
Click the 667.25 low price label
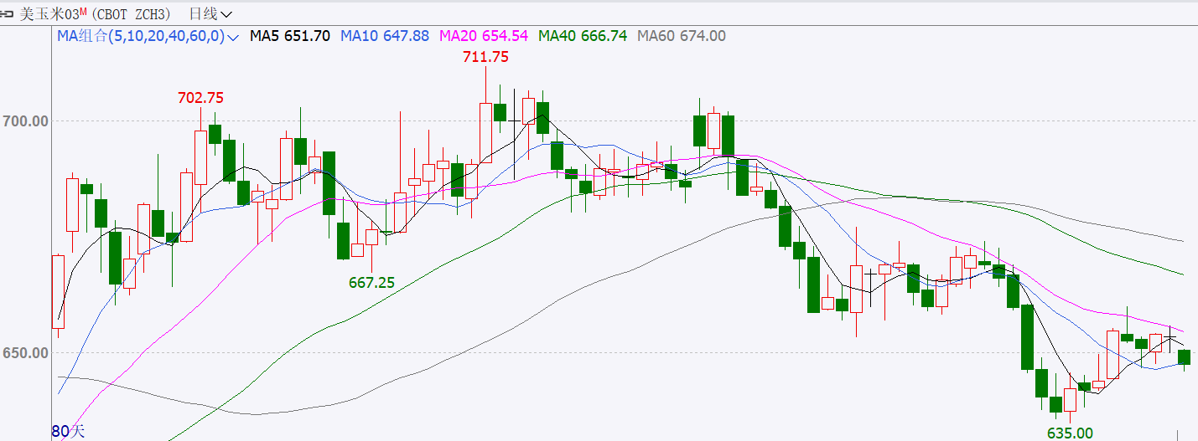(x=371, y=283)
